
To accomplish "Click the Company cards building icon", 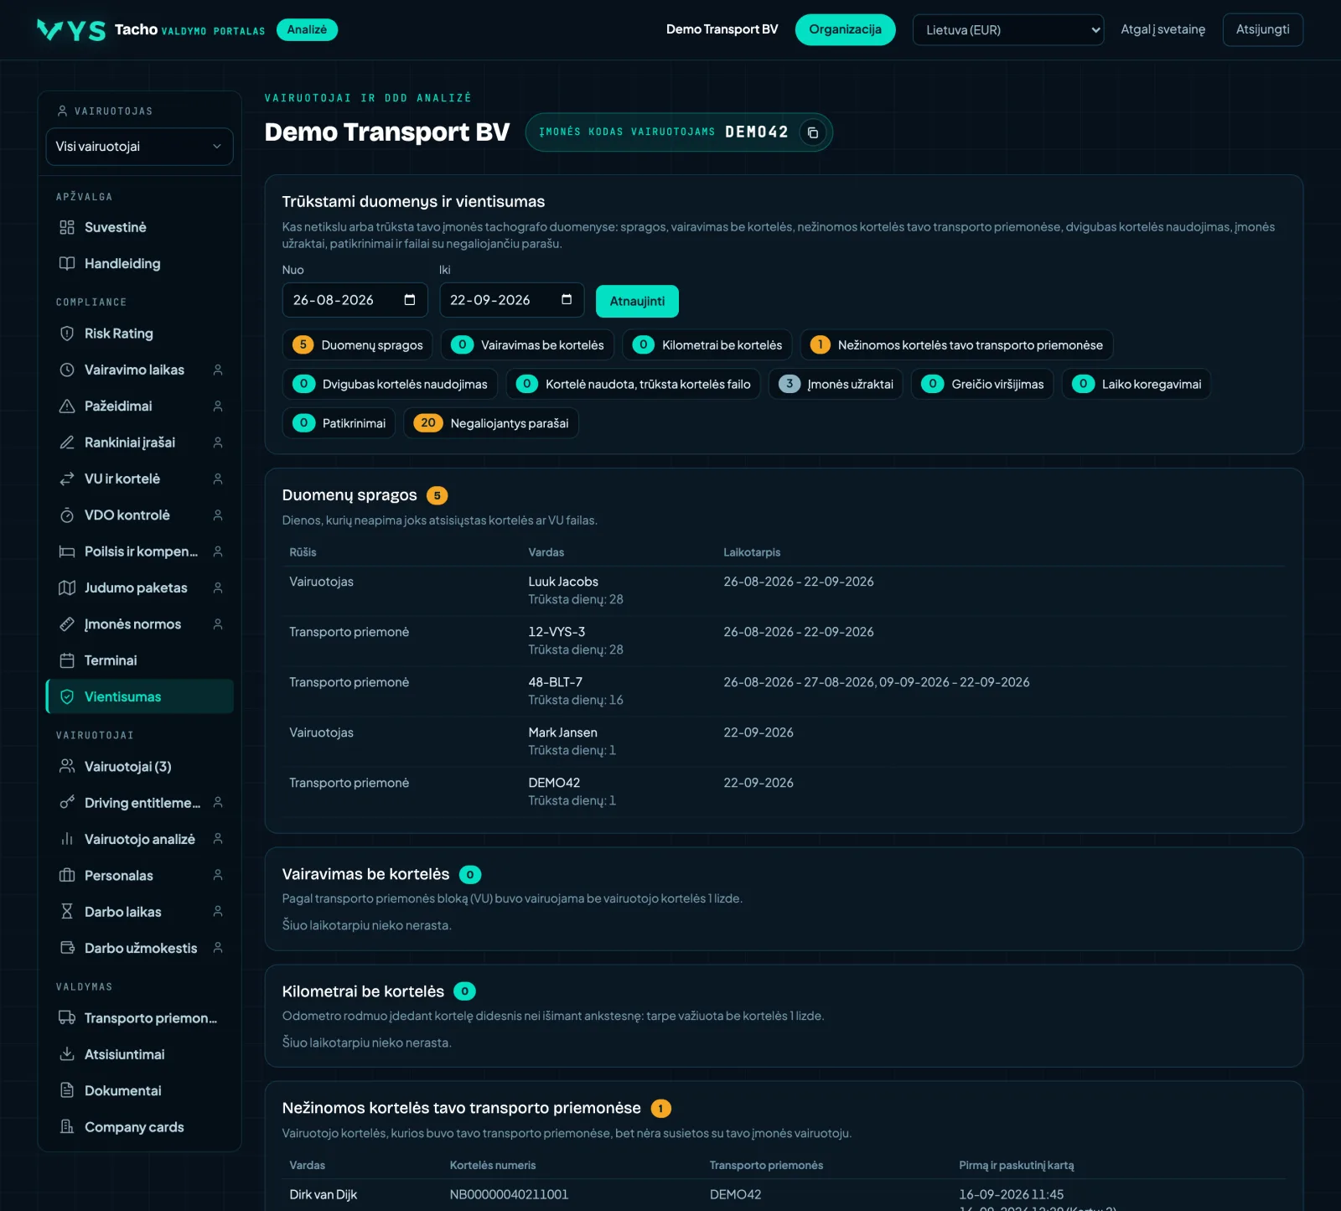I will [67, 1126].
